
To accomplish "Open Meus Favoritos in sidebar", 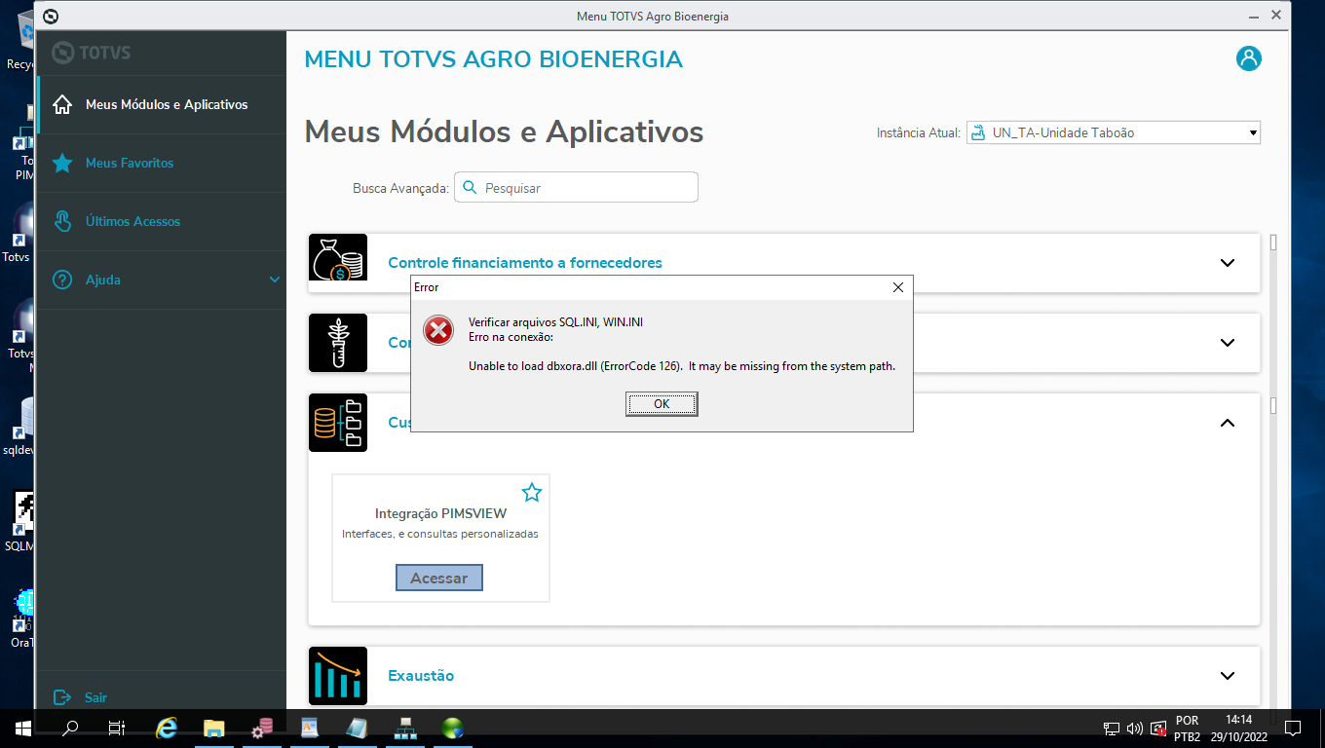I will pyautogui.click(x=130, y=163).
